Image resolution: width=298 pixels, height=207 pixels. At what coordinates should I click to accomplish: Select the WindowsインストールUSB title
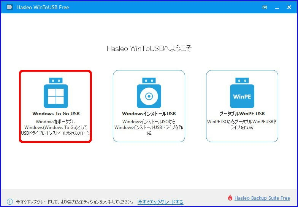click(x=149, y=113)
